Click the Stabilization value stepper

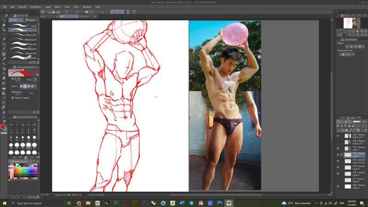click(32, 93)
